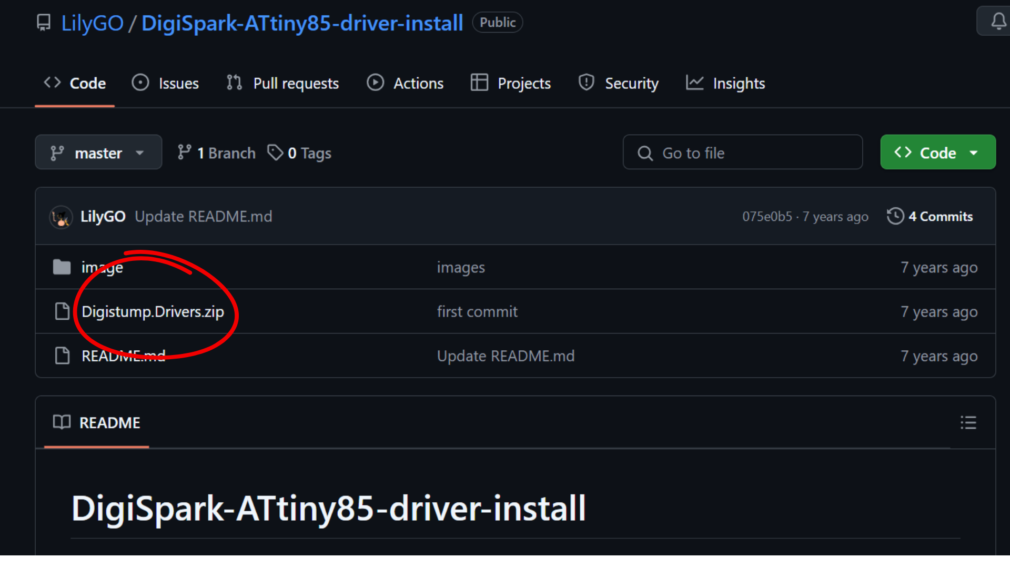Open the green Code dropdown button
Viewport: 1010px width, 568px height.
(938, 153)
